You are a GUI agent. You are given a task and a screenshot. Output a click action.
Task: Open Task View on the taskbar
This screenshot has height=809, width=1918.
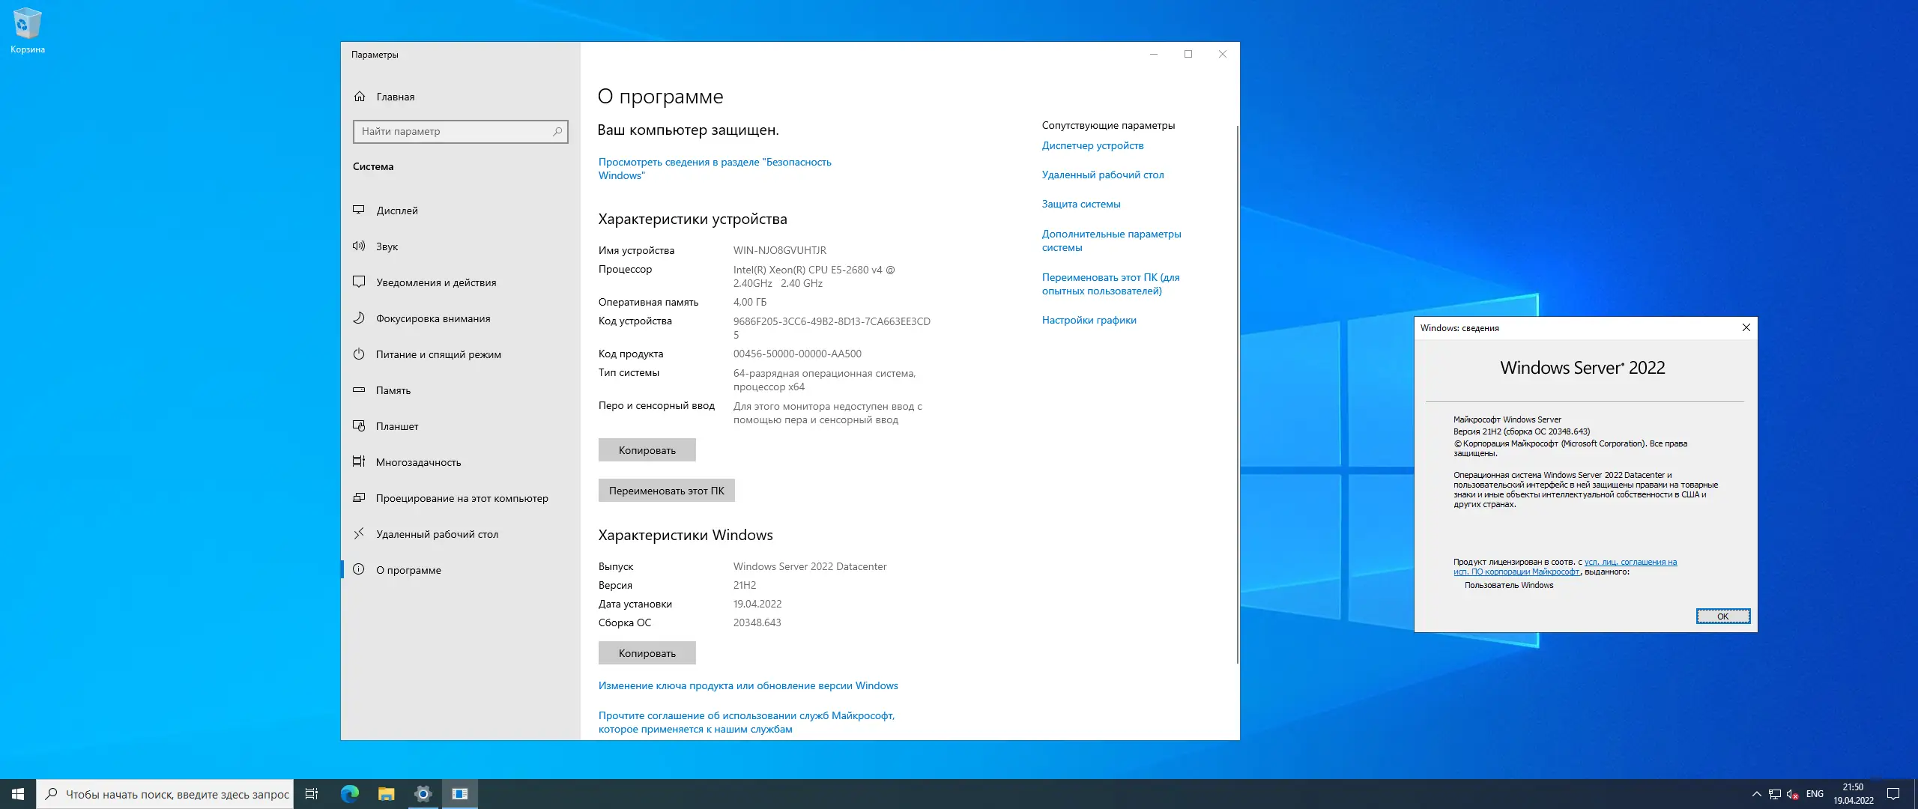pyautogui.click(x=312, y=794)
